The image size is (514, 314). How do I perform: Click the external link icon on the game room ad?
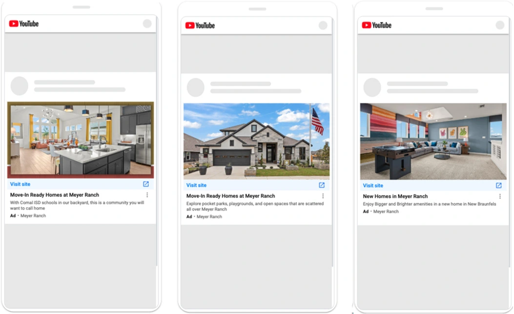click(498, 185)
